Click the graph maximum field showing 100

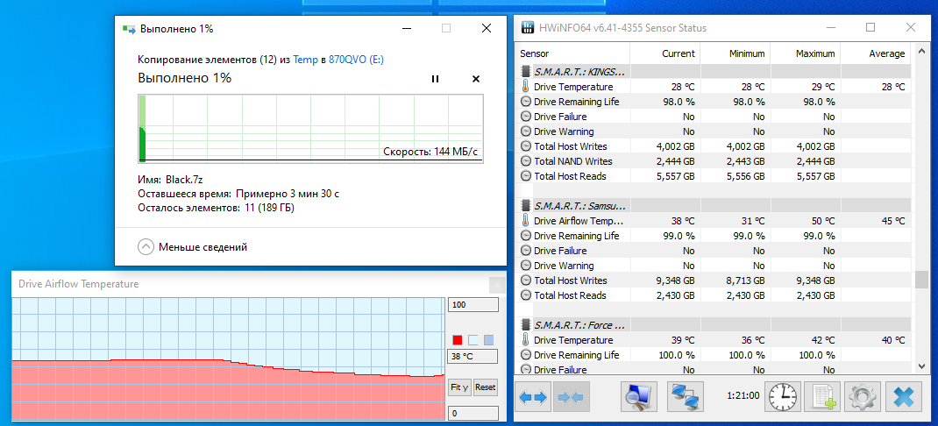click(473, 305)
